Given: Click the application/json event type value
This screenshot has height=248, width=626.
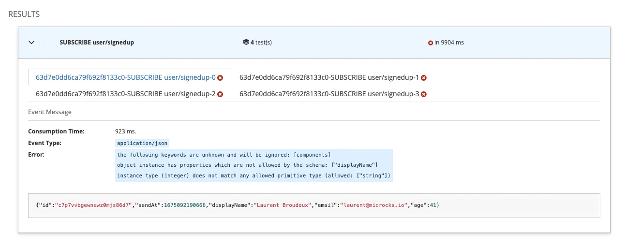Looking at the screenshot, I should point(142,144).
